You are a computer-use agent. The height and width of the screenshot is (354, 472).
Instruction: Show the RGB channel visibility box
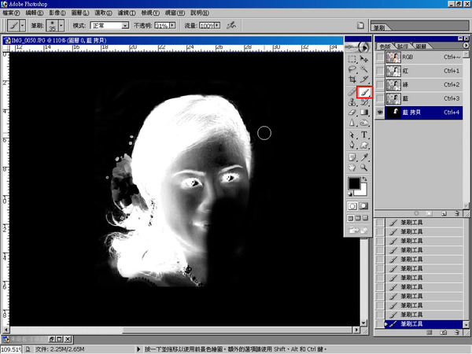pyautogui.click(x=381, y=57)
